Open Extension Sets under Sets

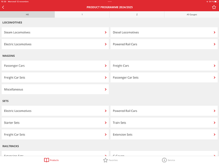(x=164, y=135)
